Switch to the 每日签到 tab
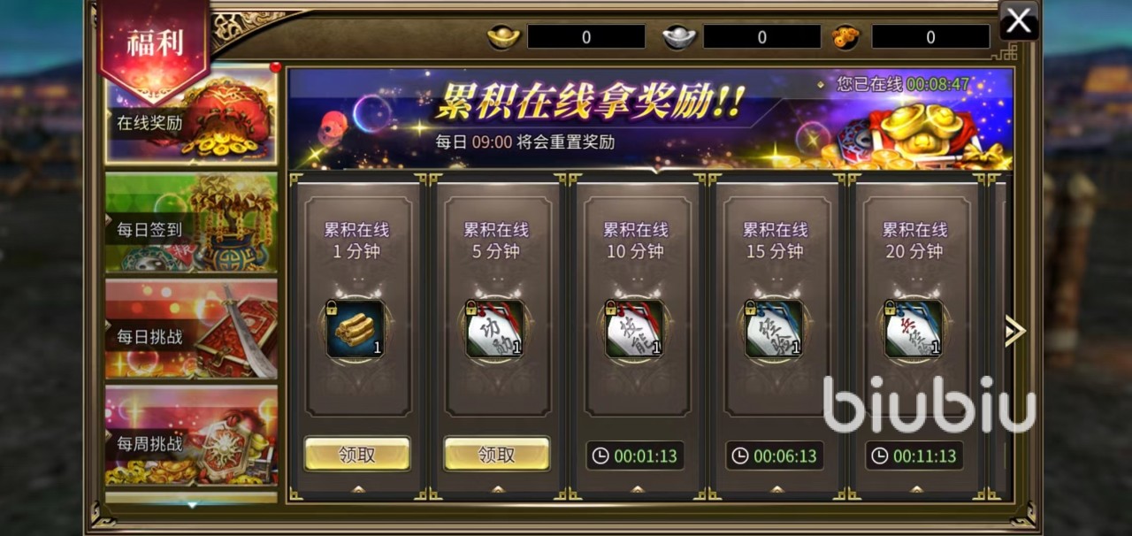Image resolution: width=1132 pixels, height=536 pixels. click(x=191, y=222)
